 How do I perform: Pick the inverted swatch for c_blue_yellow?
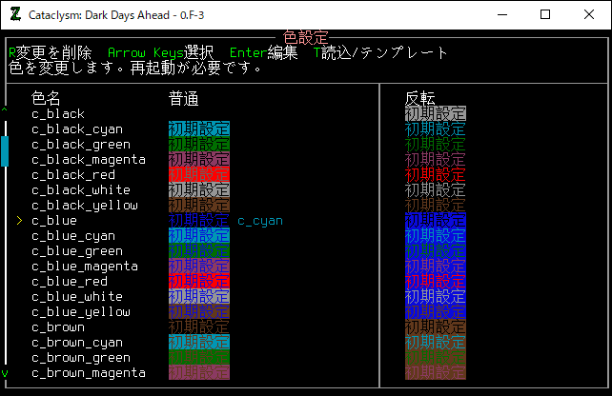tap(436, 312)
